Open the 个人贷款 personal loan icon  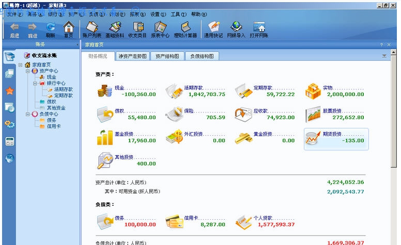(243, 221)
